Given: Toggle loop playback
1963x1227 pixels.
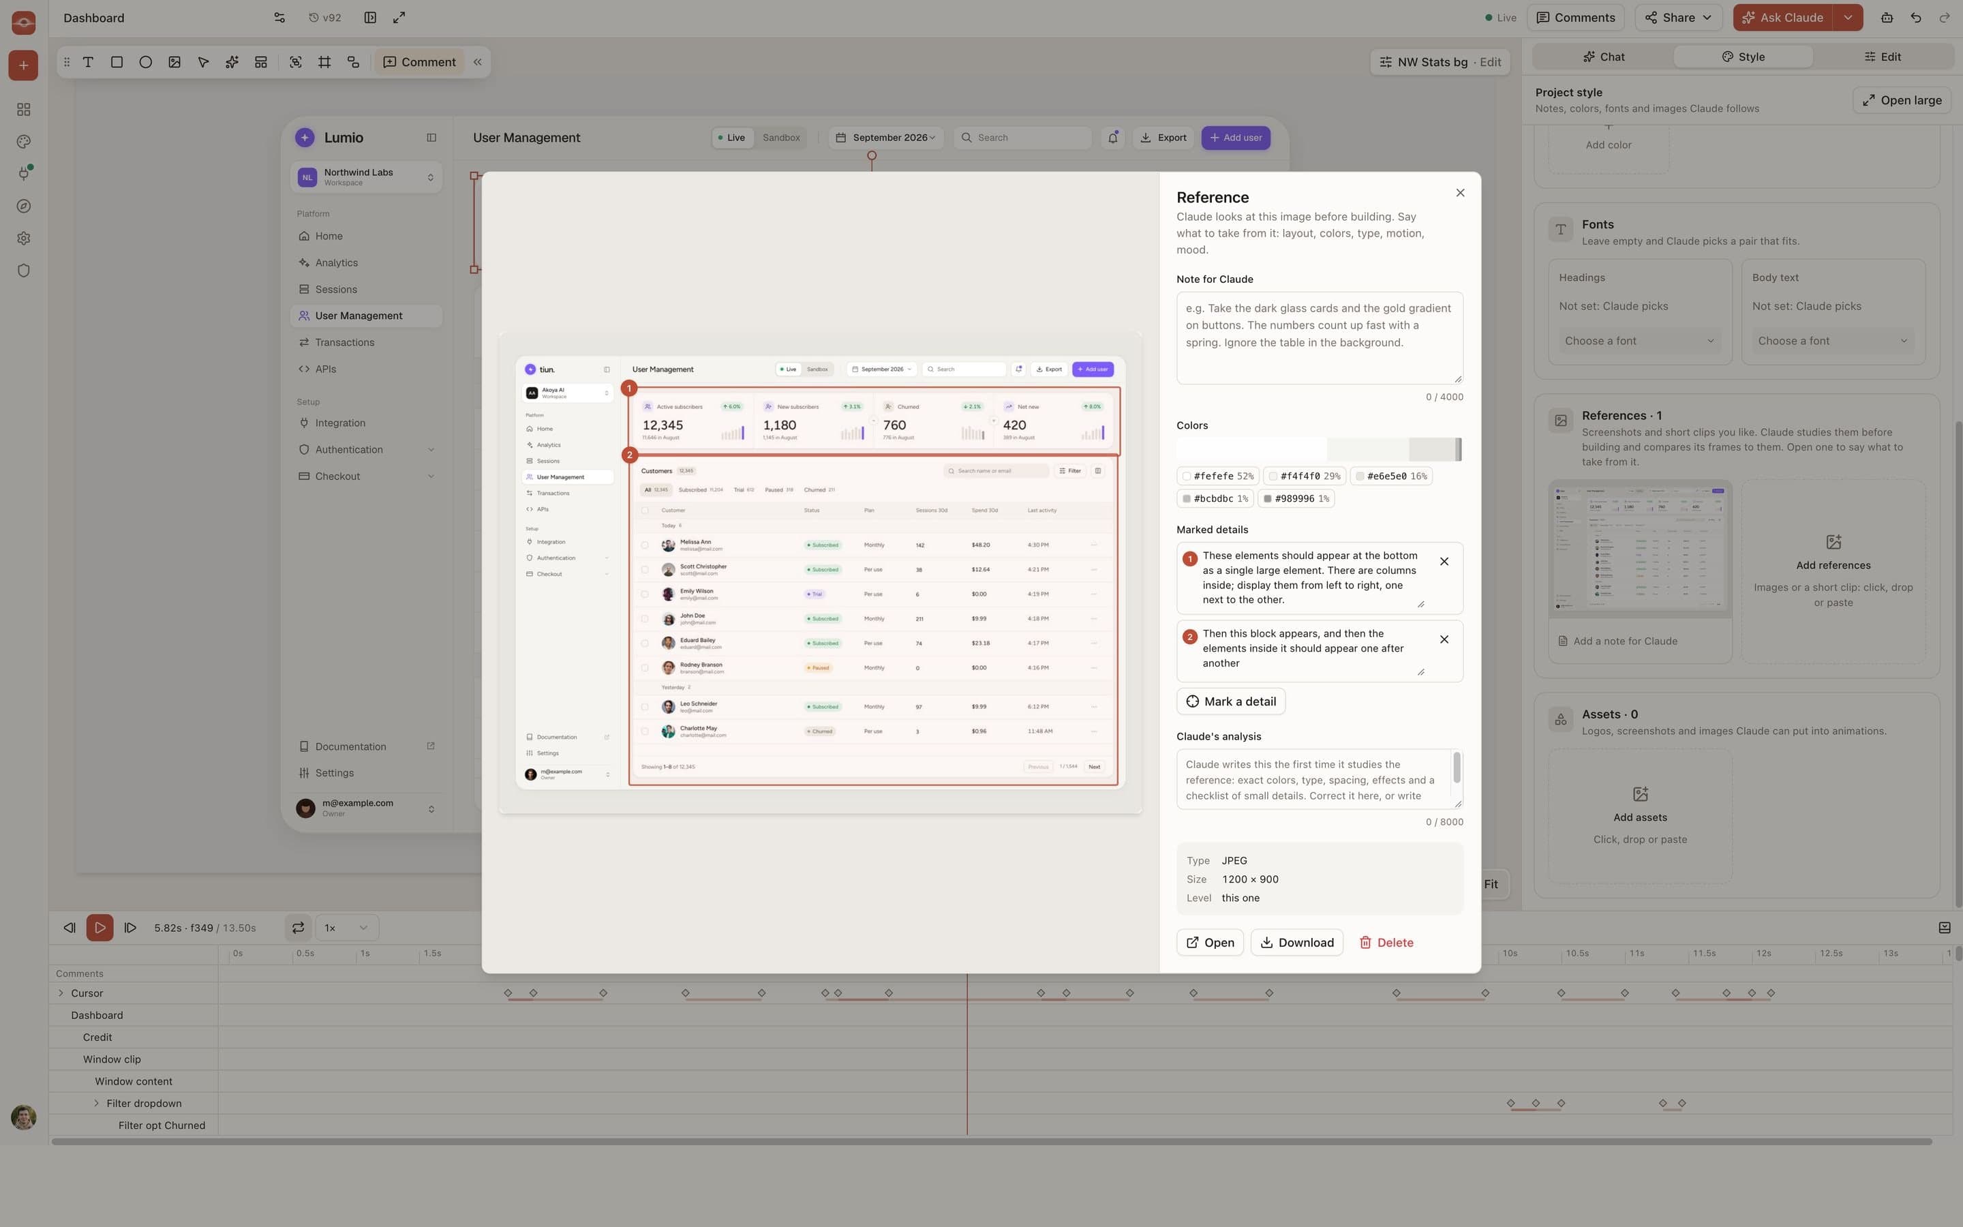Looking at the screenshot, I should coord(298,928).
